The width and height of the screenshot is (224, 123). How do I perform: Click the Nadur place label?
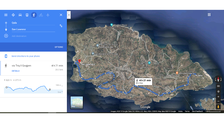(x=171, y=69)
